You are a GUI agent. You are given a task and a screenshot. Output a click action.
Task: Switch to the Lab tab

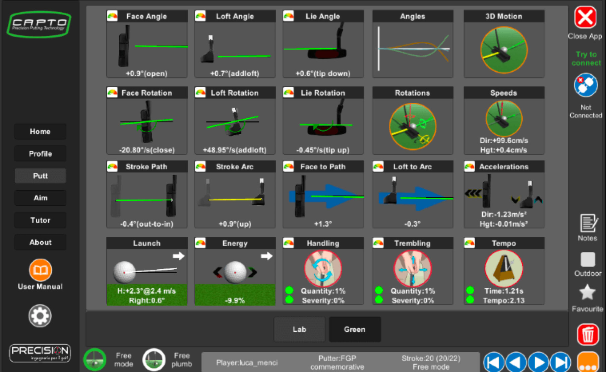pyautogui.click(x=299, y=330)
